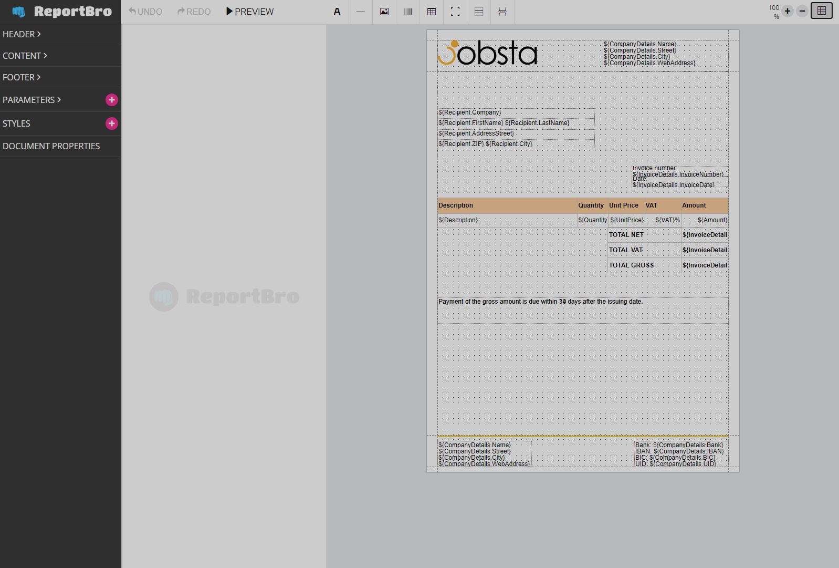Add a new style with plus icon

pos(112,123)
